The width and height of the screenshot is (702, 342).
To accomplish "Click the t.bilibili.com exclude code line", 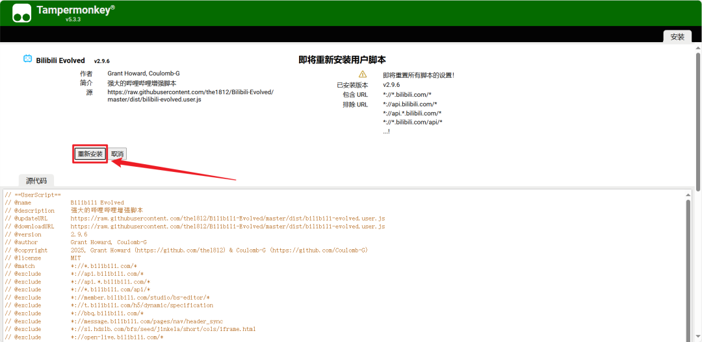I will tap(109, 305).
